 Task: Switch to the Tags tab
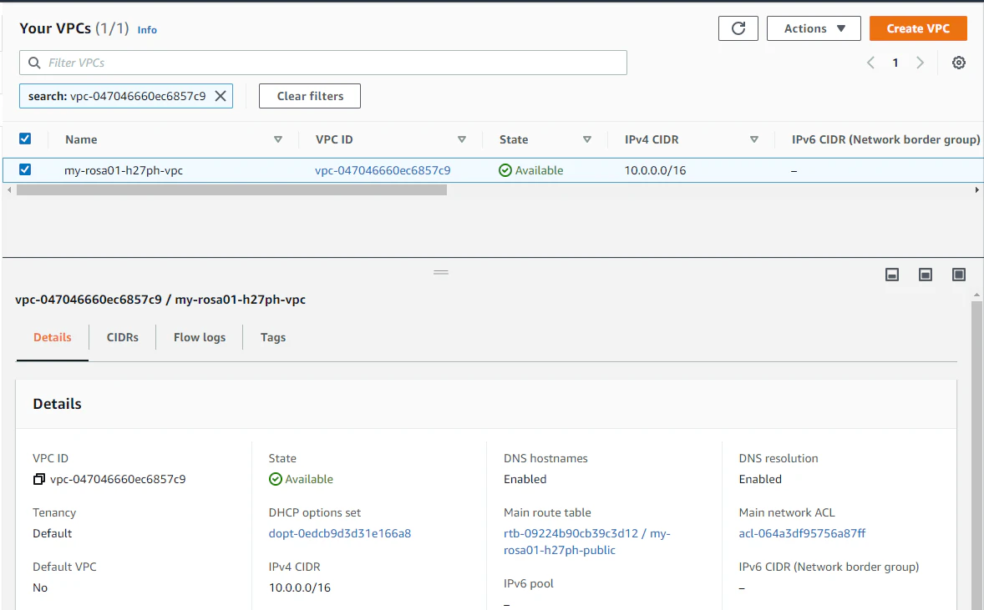tap(273, 337)
